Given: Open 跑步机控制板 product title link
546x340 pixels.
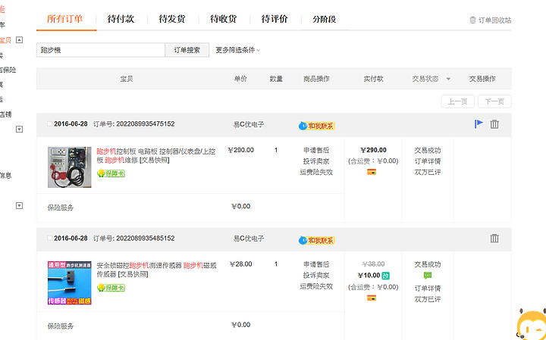Looking at the screenshot, I should (156, 156).
